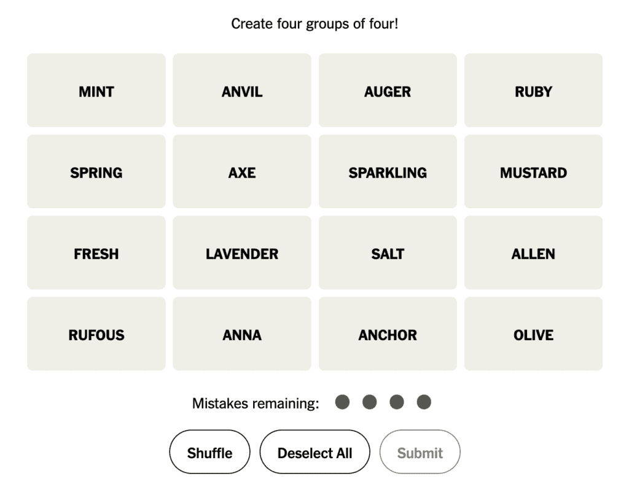This screenshot has width=629, height=484.
Task: Select the SALT tile
Action: (388, 253)
